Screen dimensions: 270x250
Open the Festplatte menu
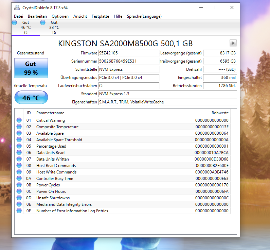point(101,16)
